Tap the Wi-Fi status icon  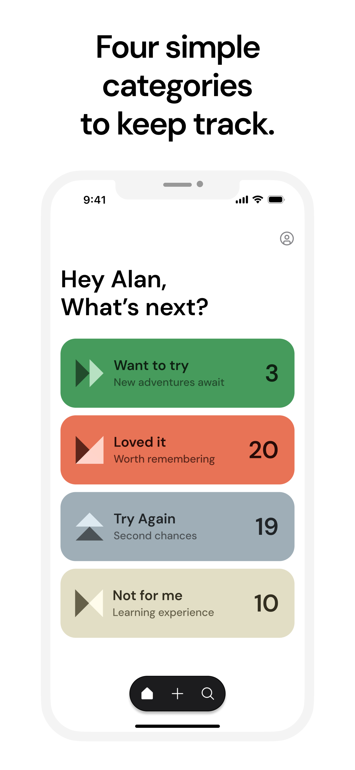pyautogui.click(x=258, y=199)
